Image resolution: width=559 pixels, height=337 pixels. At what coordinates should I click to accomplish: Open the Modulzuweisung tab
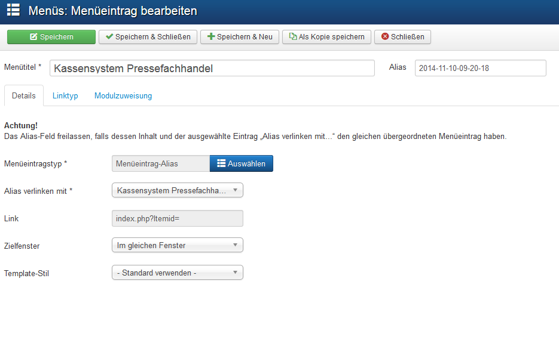[x=123, y=95]
